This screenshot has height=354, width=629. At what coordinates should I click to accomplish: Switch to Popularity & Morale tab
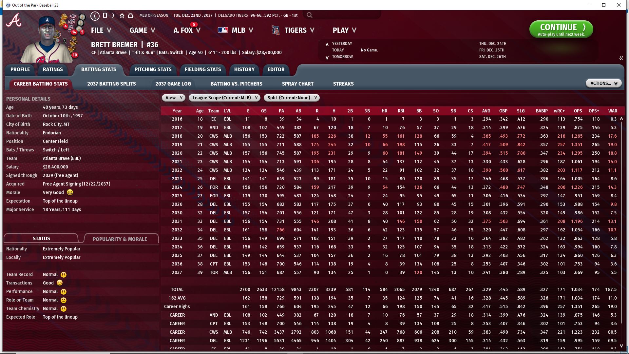pos(120,239)
